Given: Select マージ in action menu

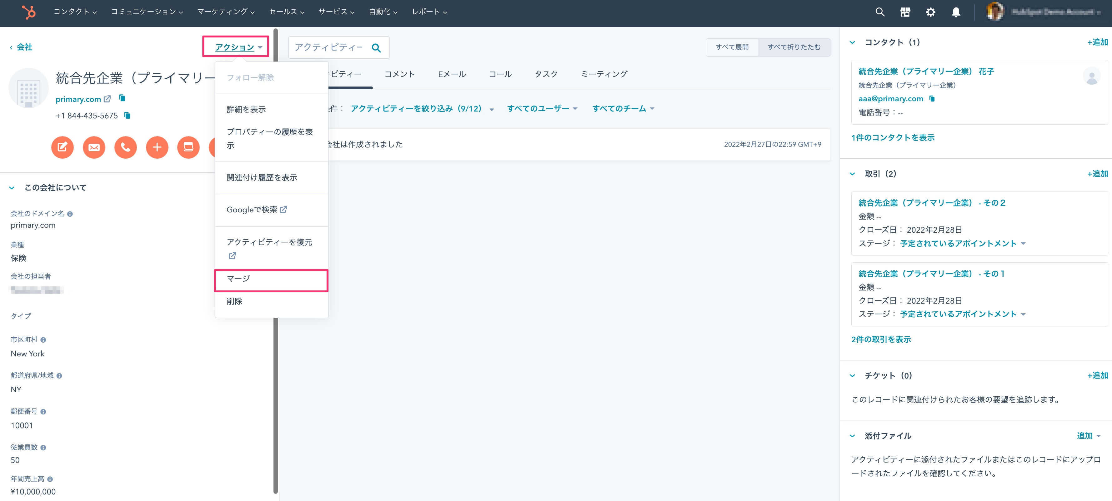Looking at the screenshot, I should (x=271, y=279).
